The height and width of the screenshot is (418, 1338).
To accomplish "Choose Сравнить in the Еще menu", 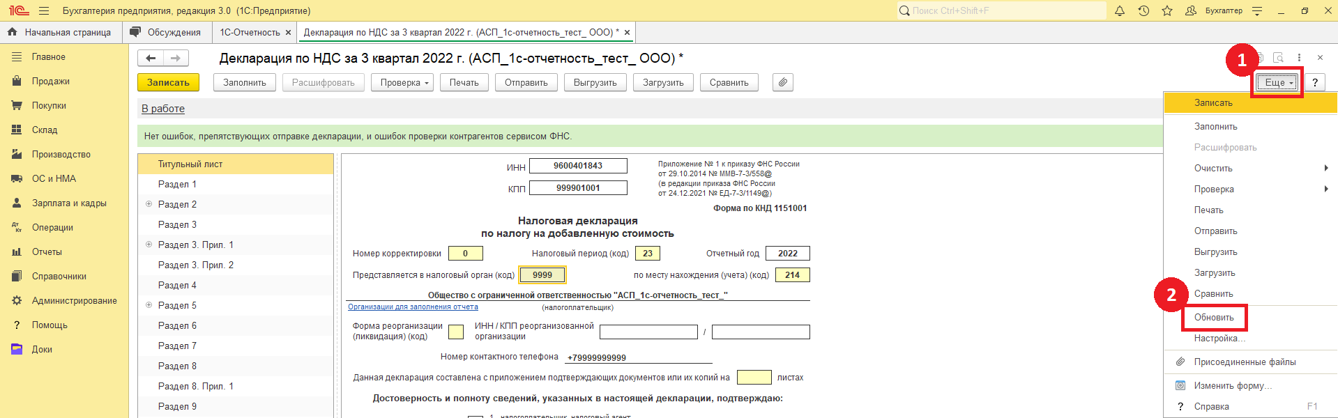I will tap(1213, 293).
